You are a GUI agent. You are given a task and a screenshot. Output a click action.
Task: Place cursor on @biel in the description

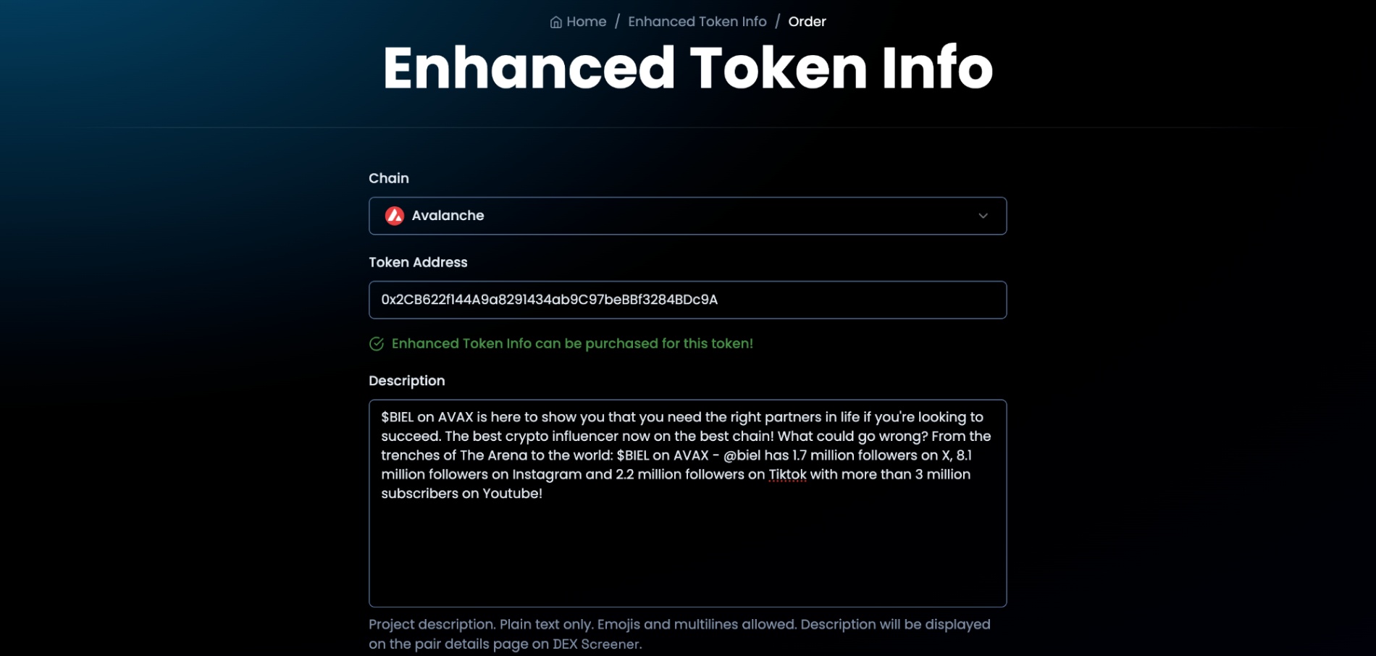742,455
